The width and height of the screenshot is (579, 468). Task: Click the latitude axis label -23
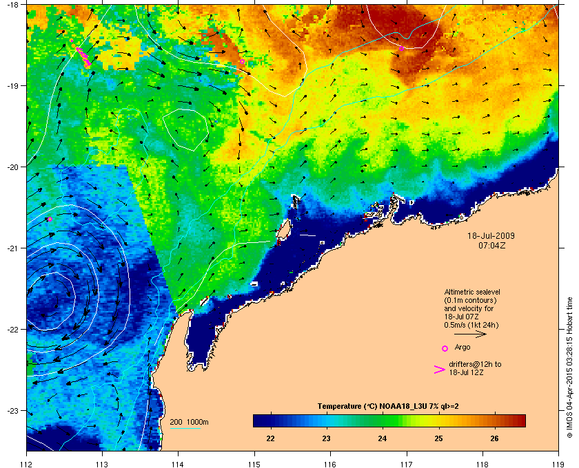click(x=12, y=410)
